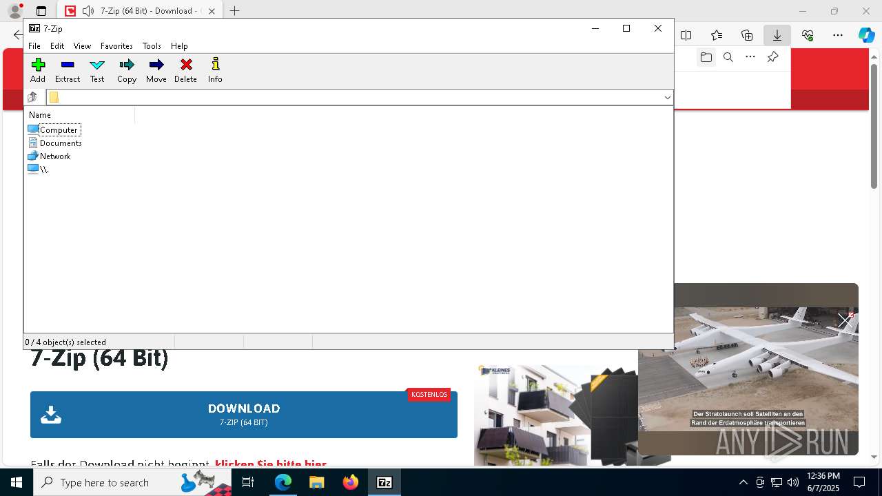Click the Move toolbar icon
This screenshot has height=496, width=882.
click(x=156, y=70)
